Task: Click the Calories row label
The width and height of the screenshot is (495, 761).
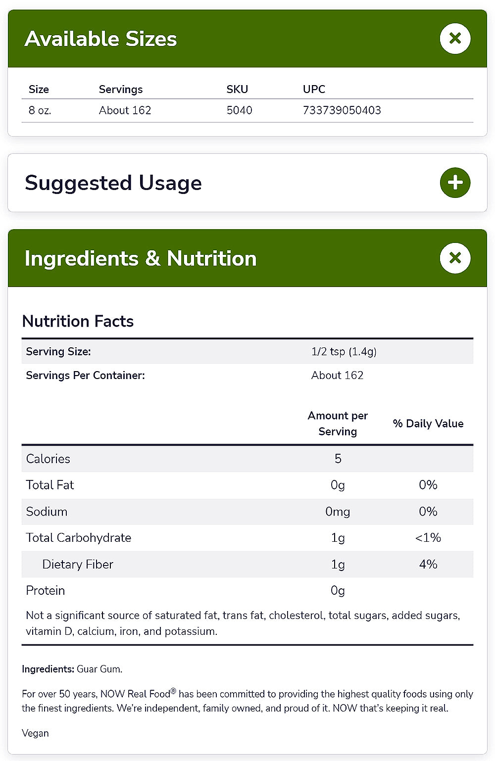Action: (48, 459)
